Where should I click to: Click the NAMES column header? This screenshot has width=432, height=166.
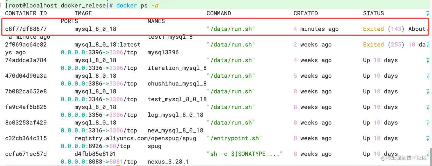pyautogui.click(x=156, y=21)
